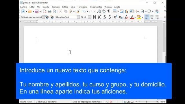Click the Cut scissors icon
This screenshot has height=104, width=185.
click(60, 12)
